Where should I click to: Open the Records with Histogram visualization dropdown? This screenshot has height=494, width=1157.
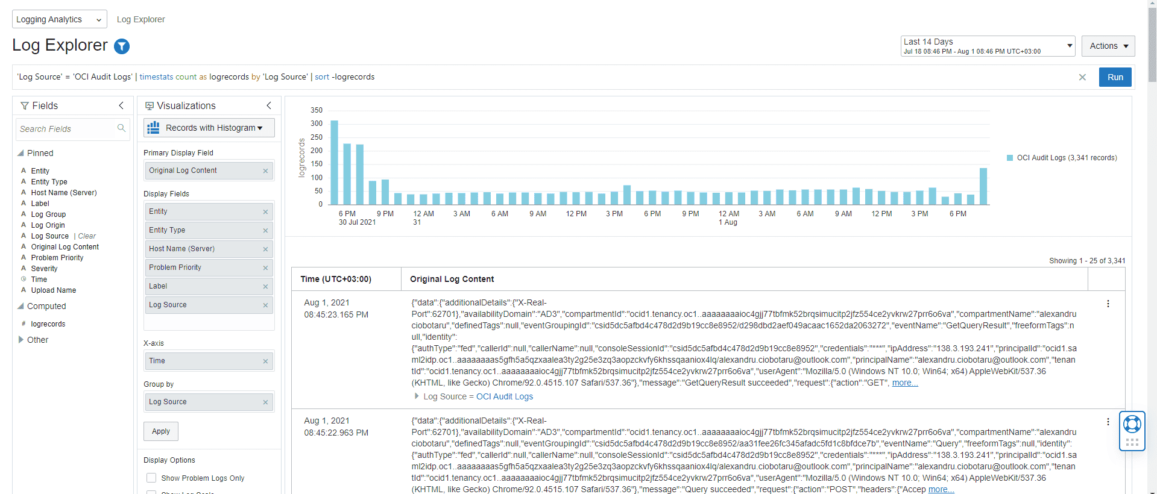209,128
